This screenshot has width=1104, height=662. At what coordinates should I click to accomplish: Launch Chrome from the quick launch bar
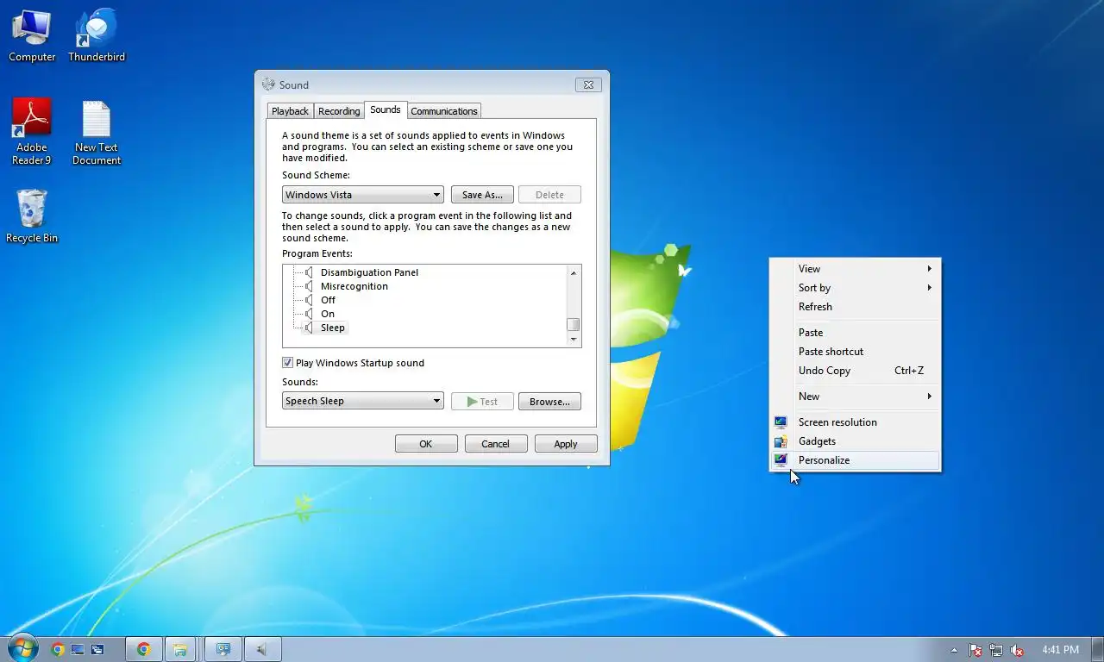[x=58, y=649]
